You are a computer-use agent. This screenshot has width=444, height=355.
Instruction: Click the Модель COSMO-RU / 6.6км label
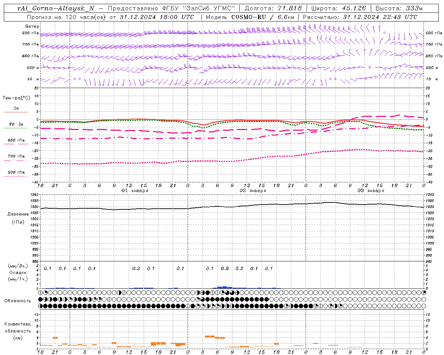(x=250, y=17)
